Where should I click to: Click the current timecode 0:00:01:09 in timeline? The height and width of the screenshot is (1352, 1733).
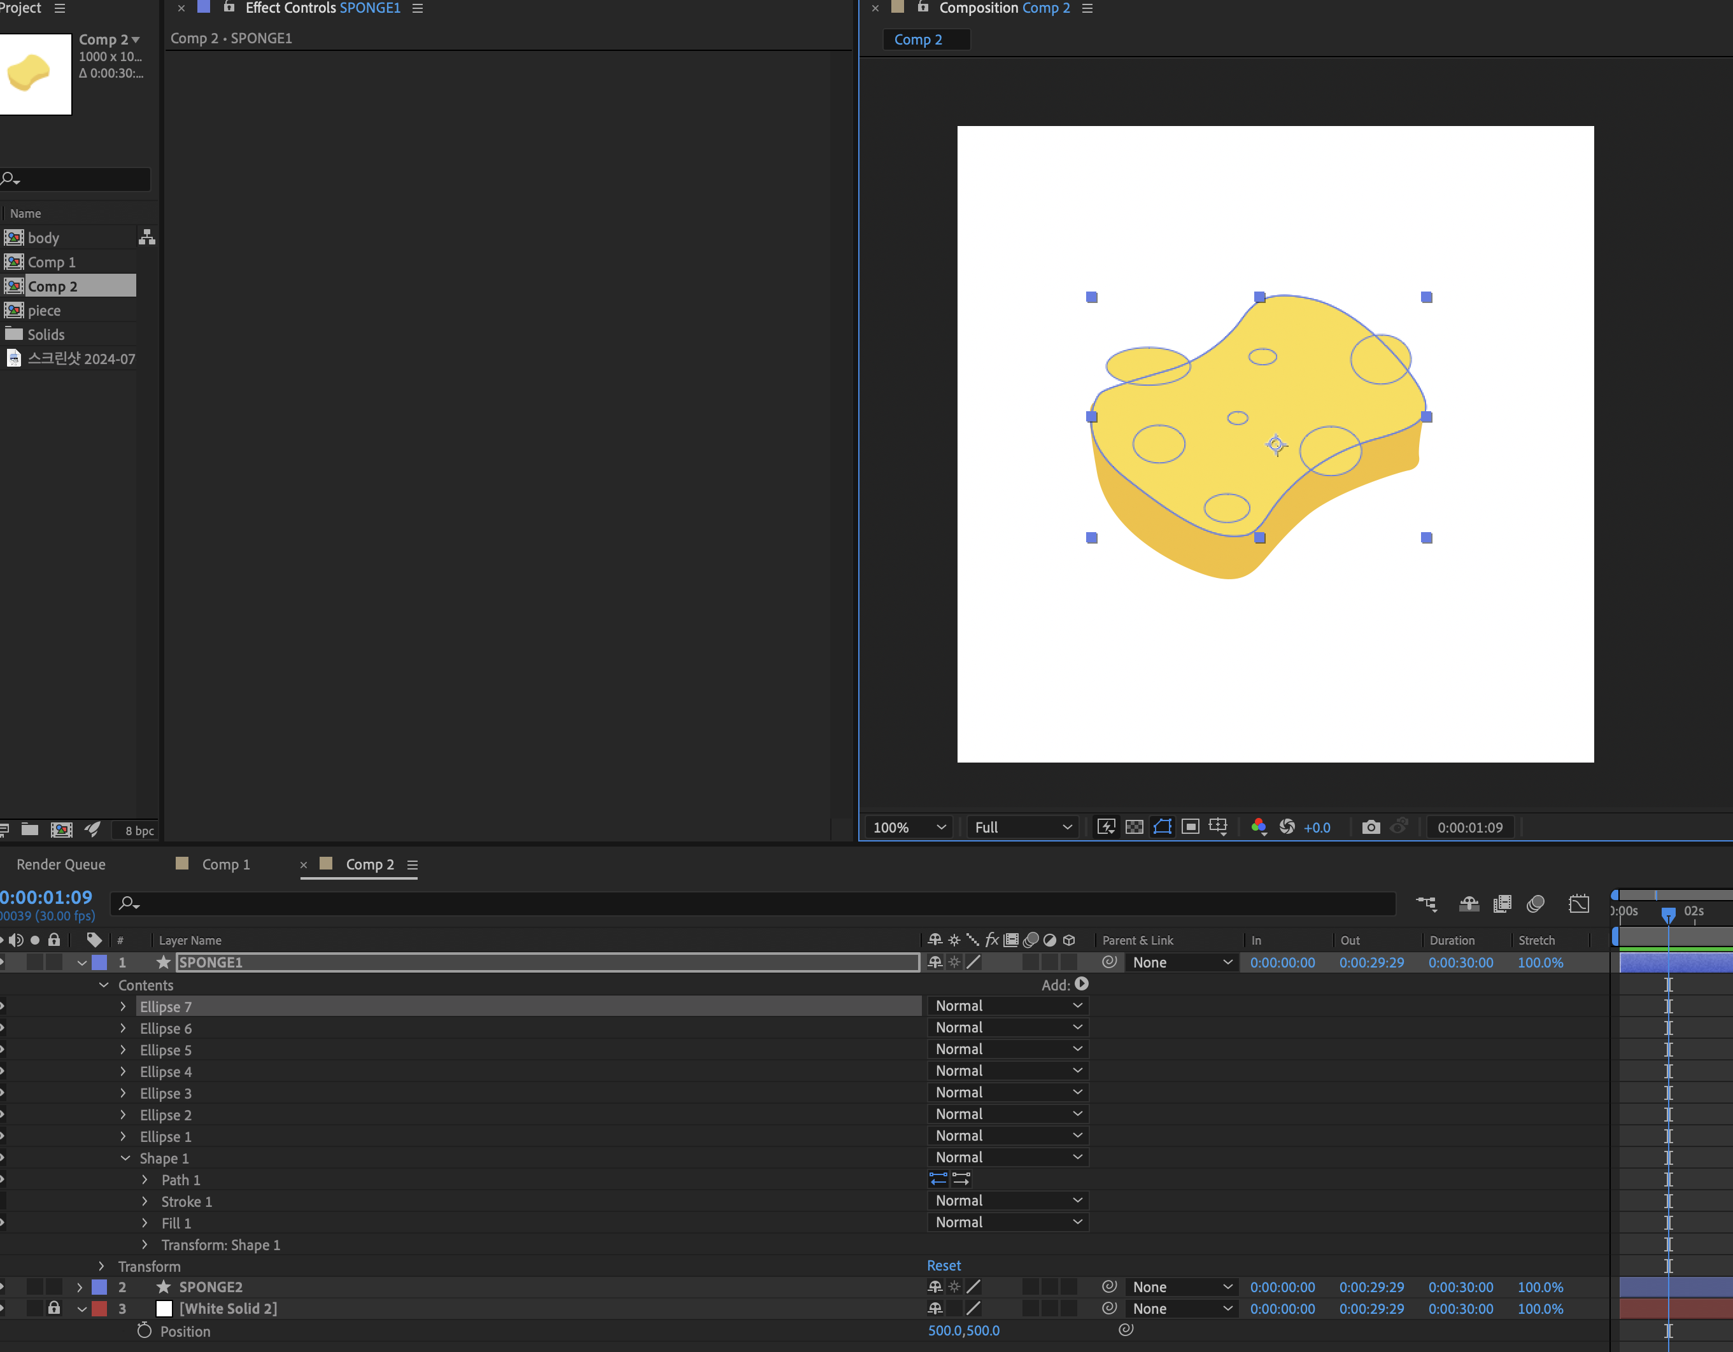[x=46, y=897]
